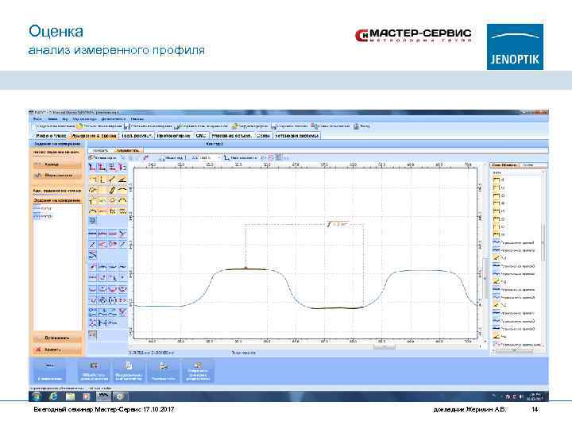This screenshot has height=429, width=572.
Task: Click the first floppy disk save icon in the main toolbar
Action: click(126, 126)
